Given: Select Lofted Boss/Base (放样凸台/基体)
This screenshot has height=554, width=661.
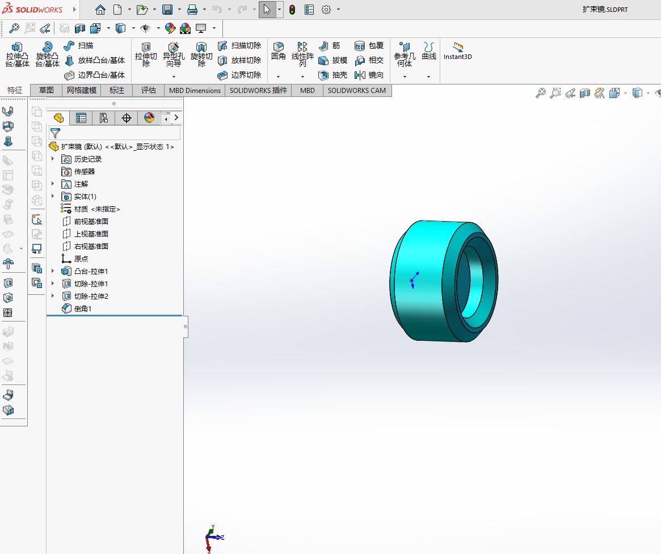Looking at the screenshot, I should (95, 60).
